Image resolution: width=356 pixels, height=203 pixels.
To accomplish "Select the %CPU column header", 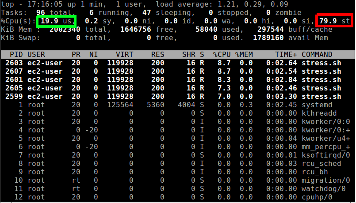I will point(222,54).
